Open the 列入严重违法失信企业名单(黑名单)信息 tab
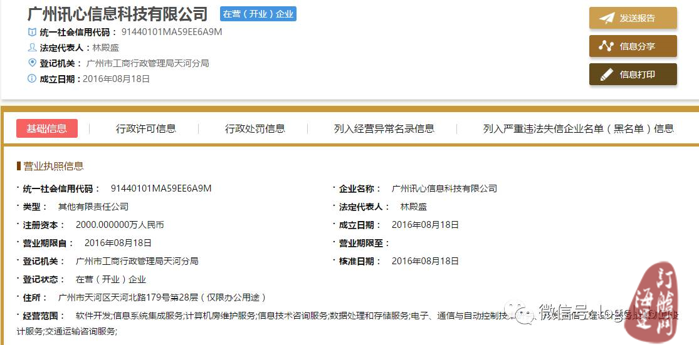699x345 pixels. click(x=578, y=129)
